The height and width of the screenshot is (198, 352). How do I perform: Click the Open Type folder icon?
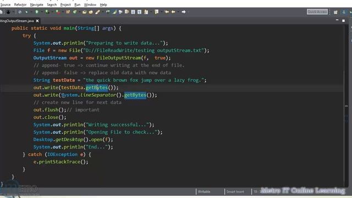(85, 12)
